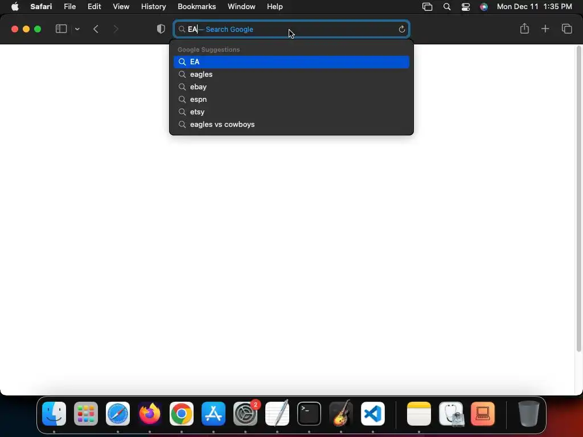Enter full screen with green button
The width and height of the screenshot is (583, 437).
[x=38, y=29]
